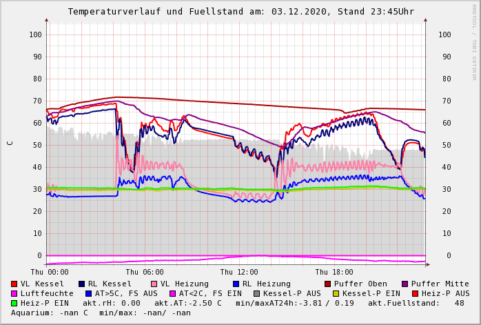Image resolution: width=481 pixels, height=325 pixels.
Task: Click the red VL Kessel legend swatch
Action: coord(14,284)
